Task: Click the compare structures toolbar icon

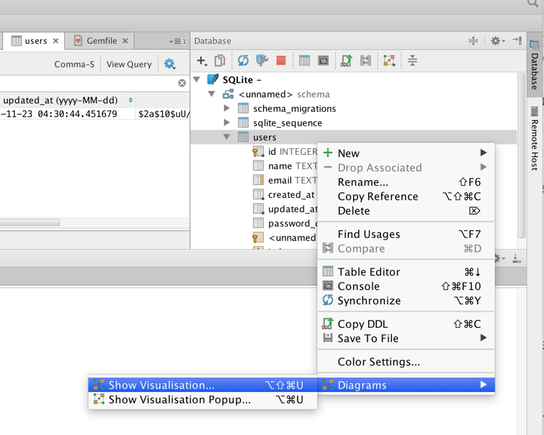Action: [365, 61]
